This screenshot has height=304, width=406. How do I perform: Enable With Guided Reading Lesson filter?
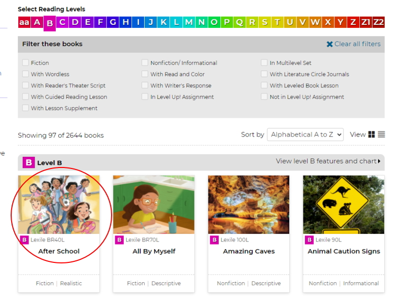(x=25, y=96)
